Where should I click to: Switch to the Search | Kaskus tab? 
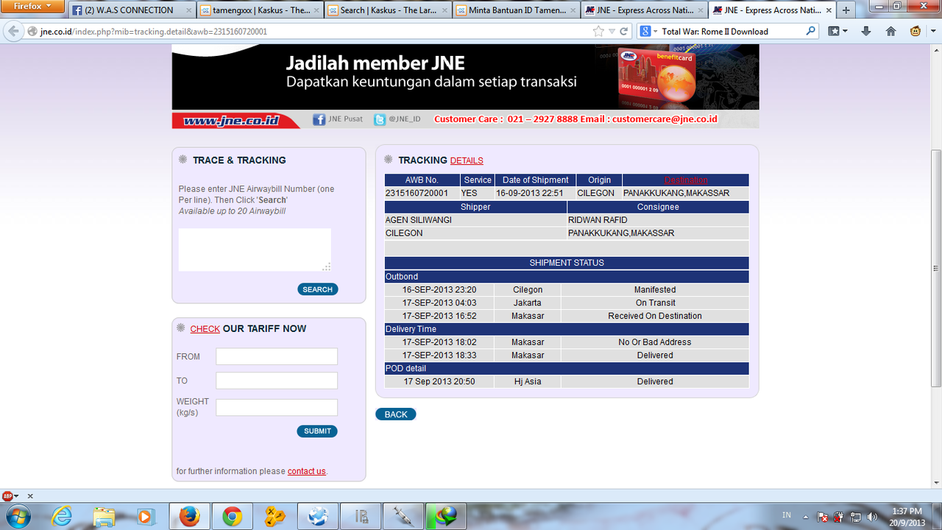(386, 10)
